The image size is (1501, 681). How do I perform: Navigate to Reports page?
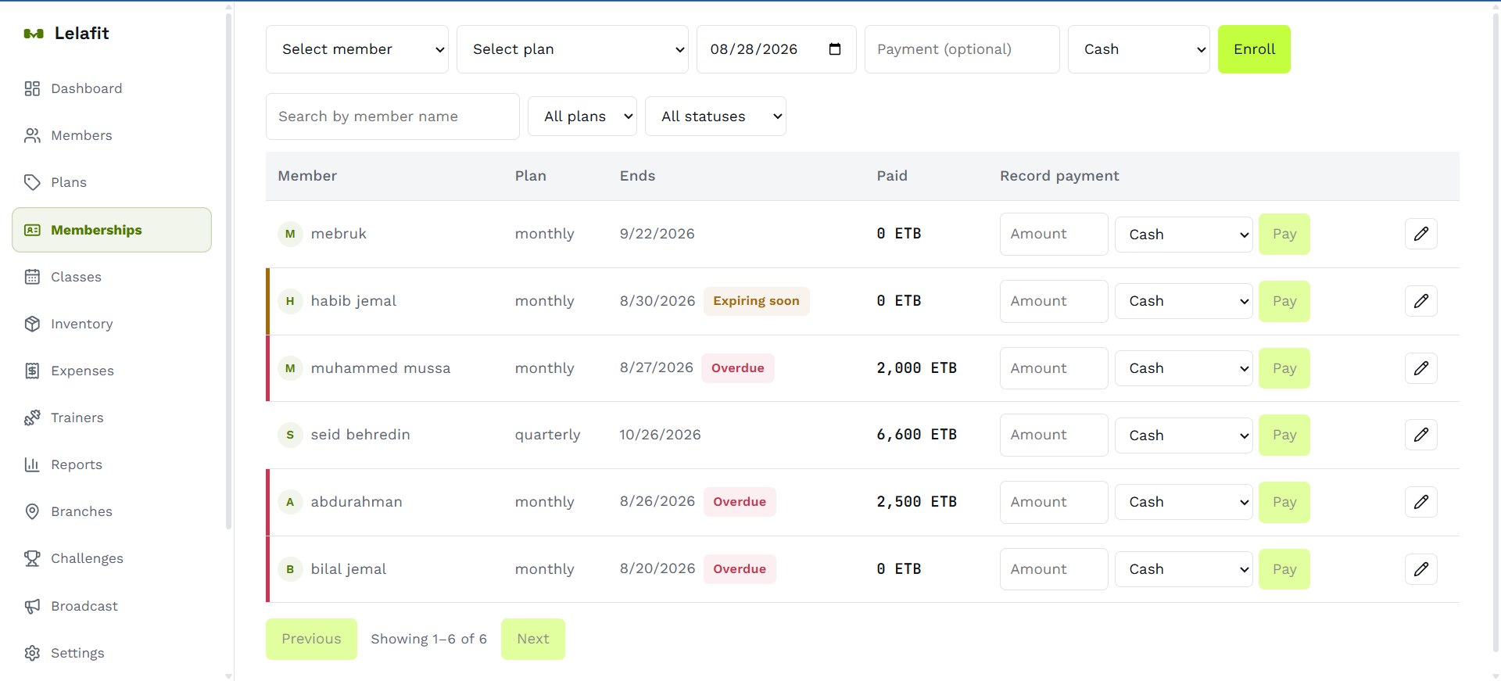pyautogui.click(x=112, y=464)
